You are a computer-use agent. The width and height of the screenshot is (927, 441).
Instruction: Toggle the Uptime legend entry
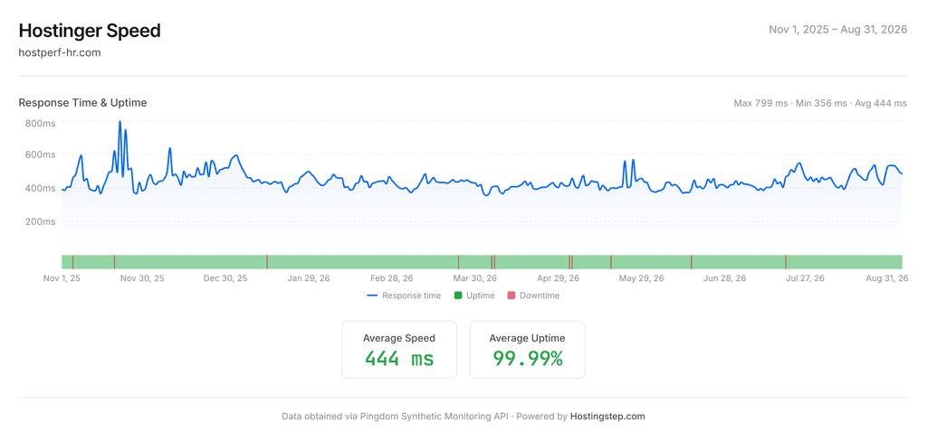474,296
